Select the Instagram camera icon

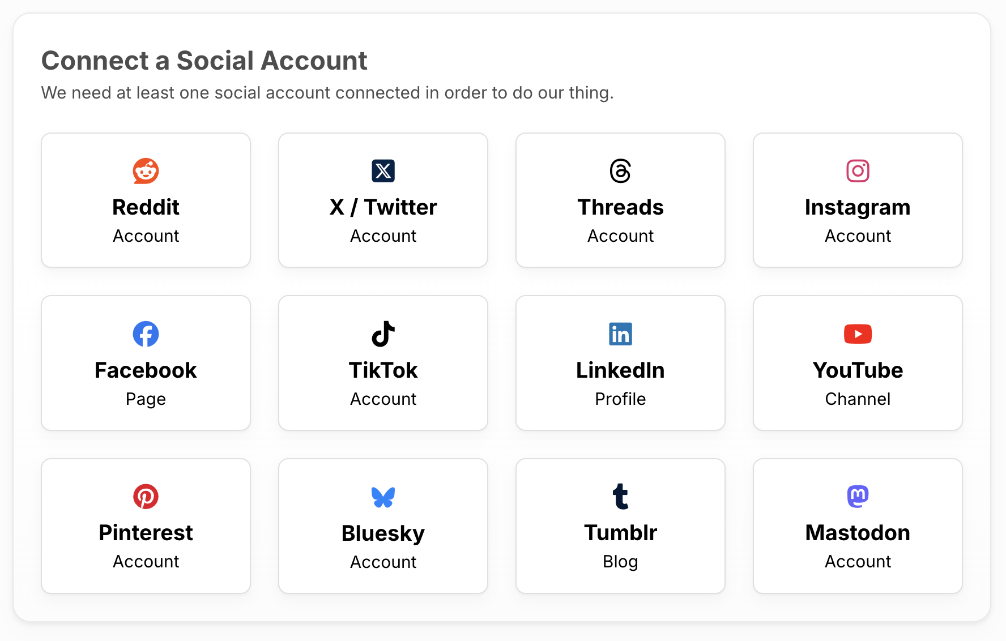click(x=858, y=170)
